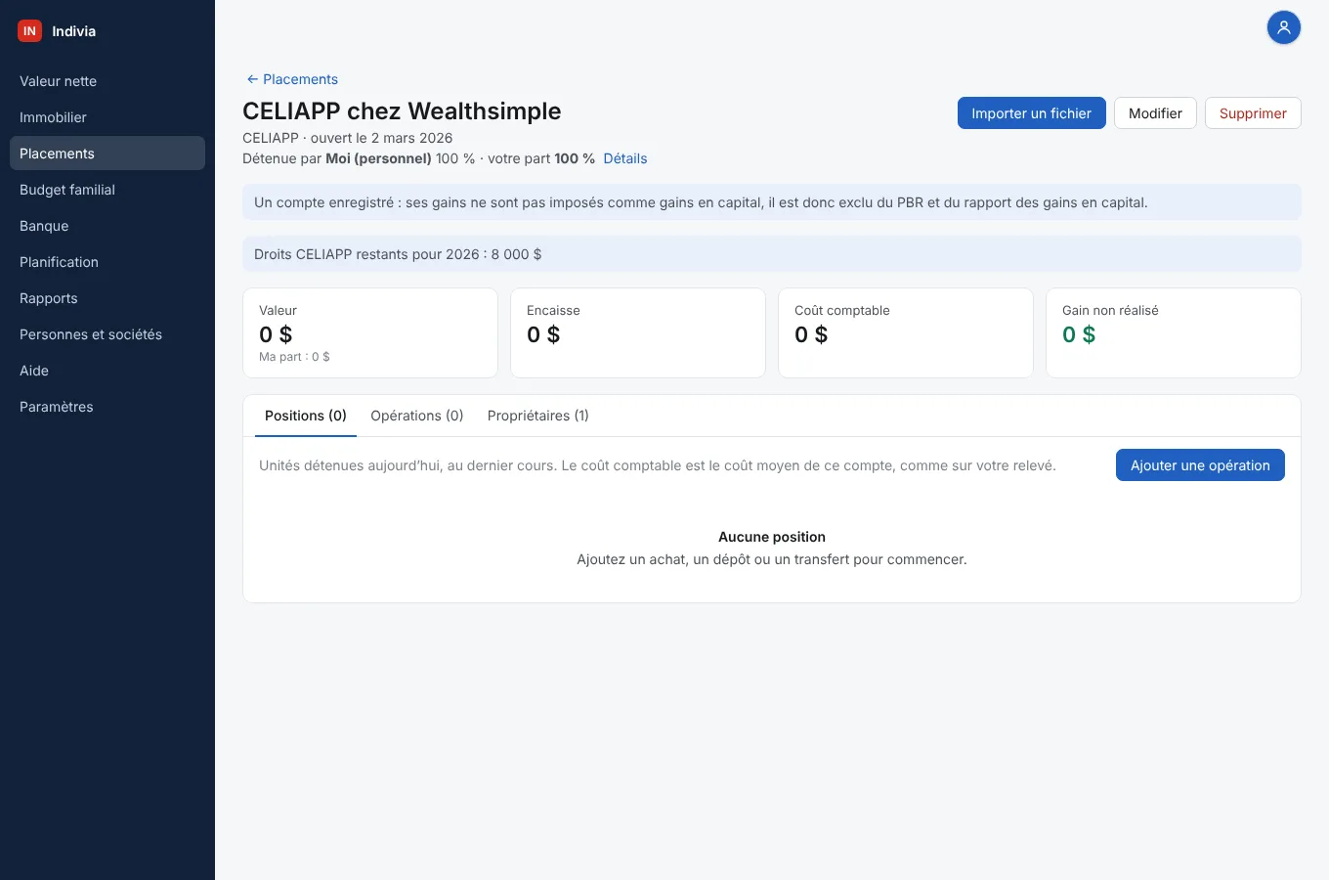Click 'CELIAPP · ouvert le 2 mars 2026' text
Screen dimensions: 1329x880
tap(348, 138)
